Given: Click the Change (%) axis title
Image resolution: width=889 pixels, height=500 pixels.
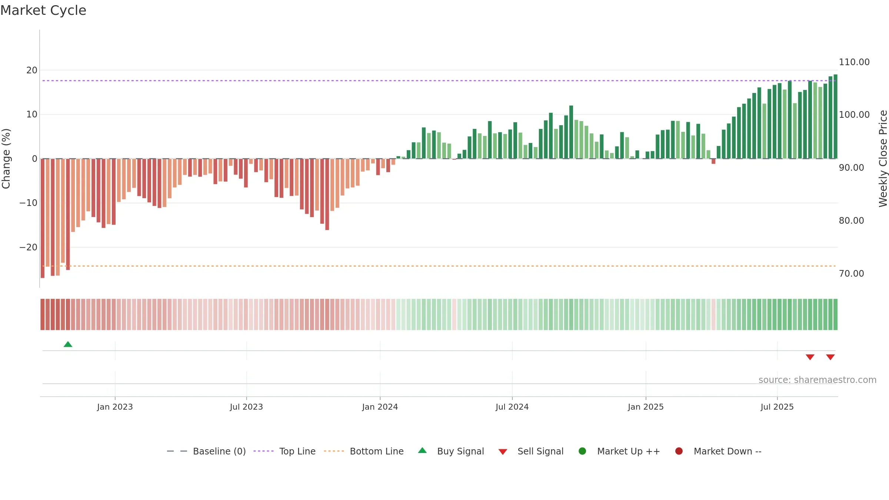Looking at the screenshot, I should [x=6, y=159].
